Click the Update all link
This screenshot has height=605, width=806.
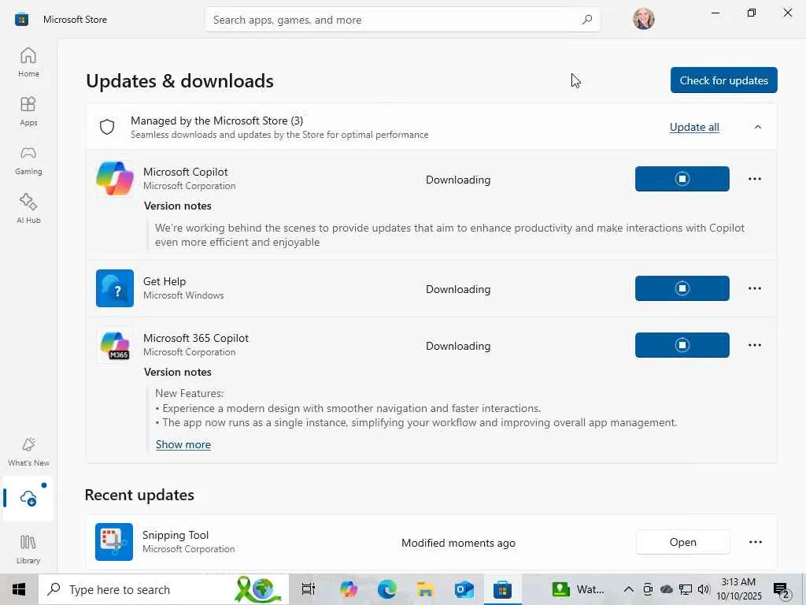coord(694,127)
